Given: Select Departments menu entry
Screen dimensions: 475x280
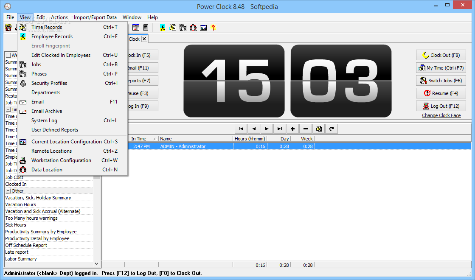Looking at the screenshot, I should click(x=73, y=92).
